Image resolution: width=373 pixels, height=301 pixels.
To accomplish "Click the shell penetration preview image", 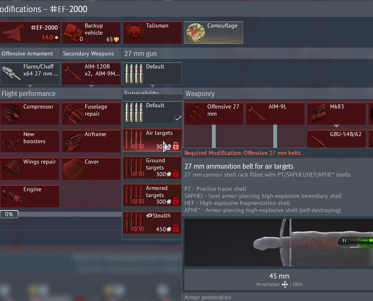I will pos(279,243).
